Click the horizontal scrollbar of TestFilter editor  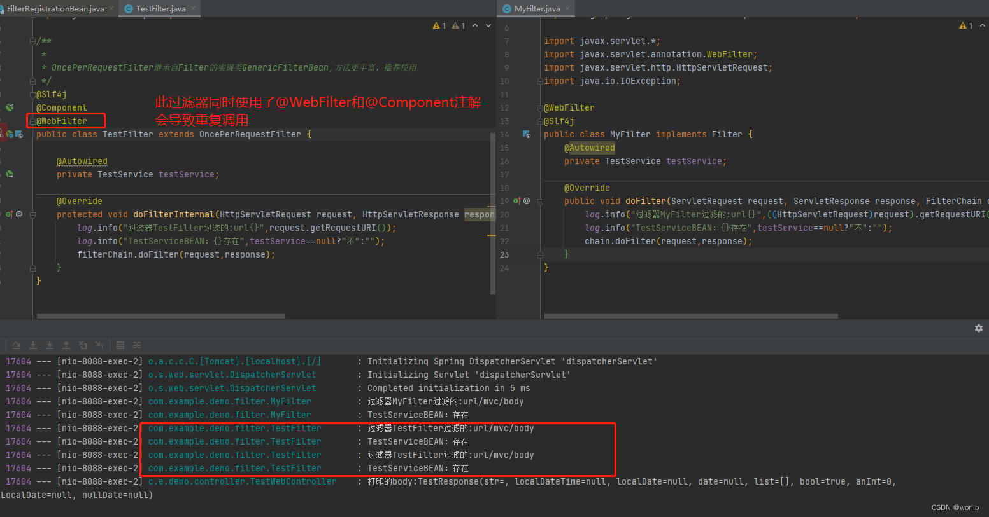[x=161, y=315]
